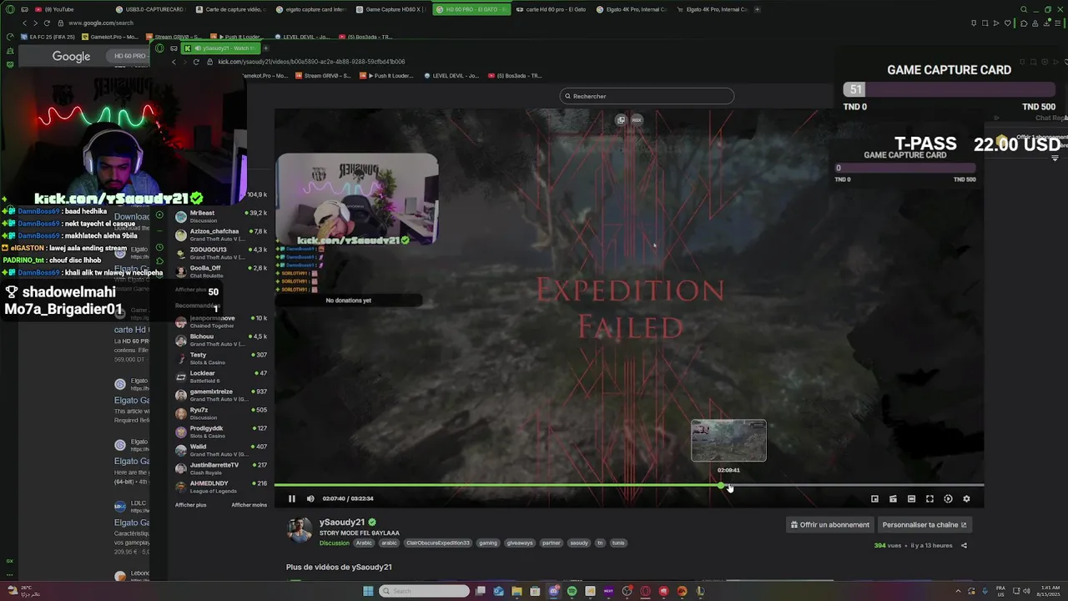Open the ySaoudy21 channel name link

(x=342, y=522)
